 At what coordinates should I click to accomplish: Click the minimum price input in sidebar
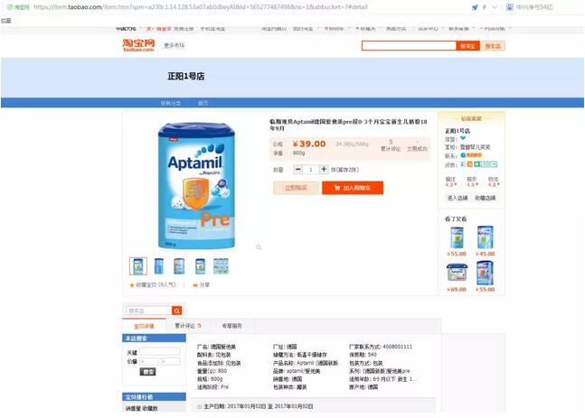[149, 361]
